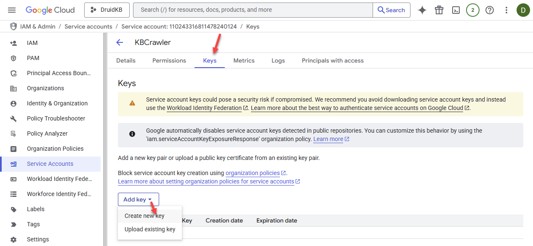Screen dimensions: 533x246
Task: Click the Gemini sparkle icon
Action: (422, 10)
